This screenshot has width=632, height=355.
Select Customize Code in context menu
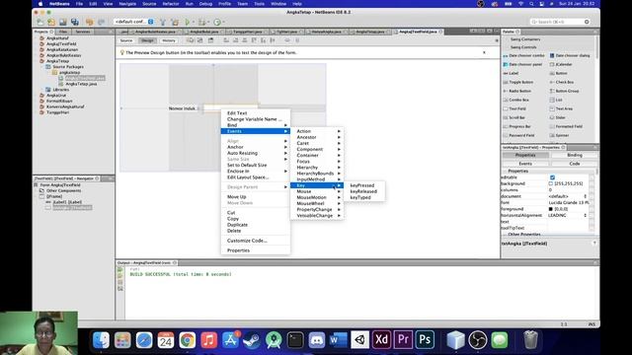tap(247, 241)
